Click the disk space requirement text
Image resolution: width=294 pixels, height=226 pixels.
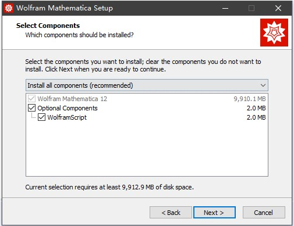tap(109, 187)
